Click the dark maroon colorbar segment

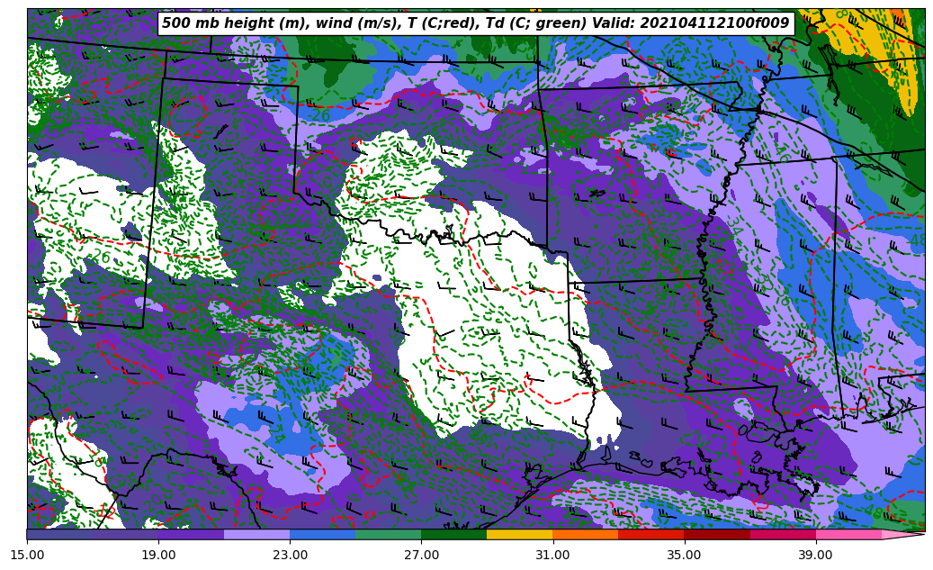click(716, 534)
